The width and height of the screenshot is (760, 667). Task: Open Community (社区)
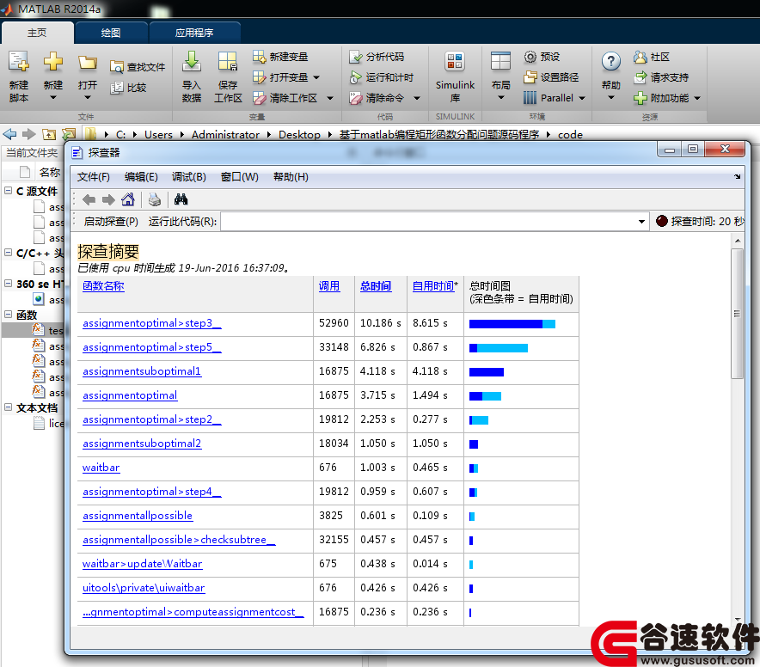652,57
